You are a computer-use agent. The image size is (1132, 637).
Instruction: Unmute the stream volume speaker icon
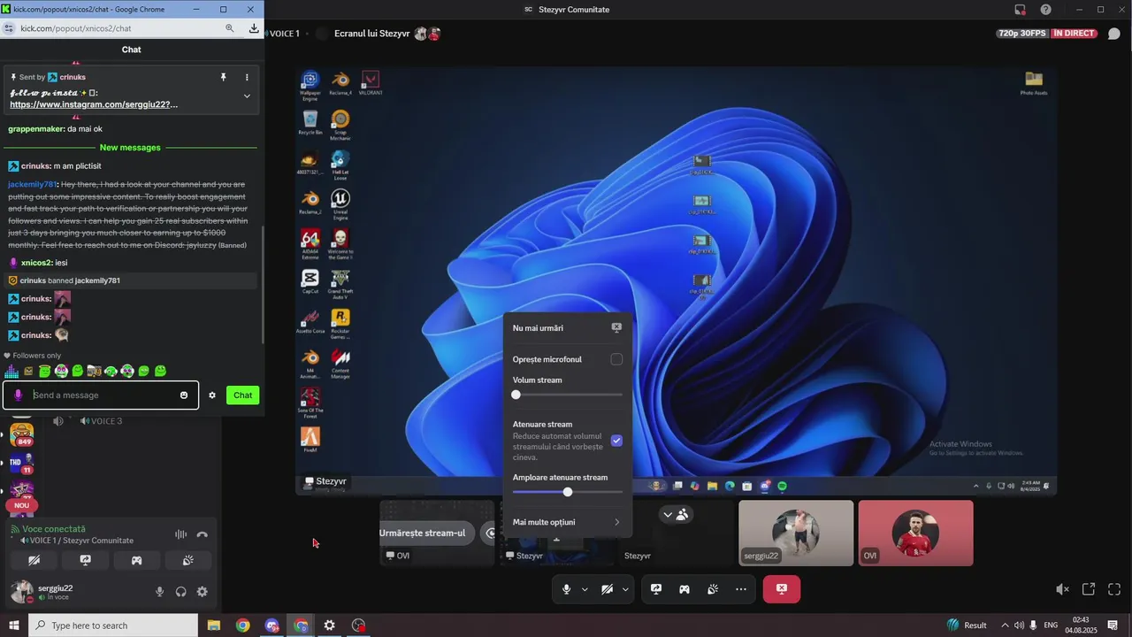(x=1062, y=589)
